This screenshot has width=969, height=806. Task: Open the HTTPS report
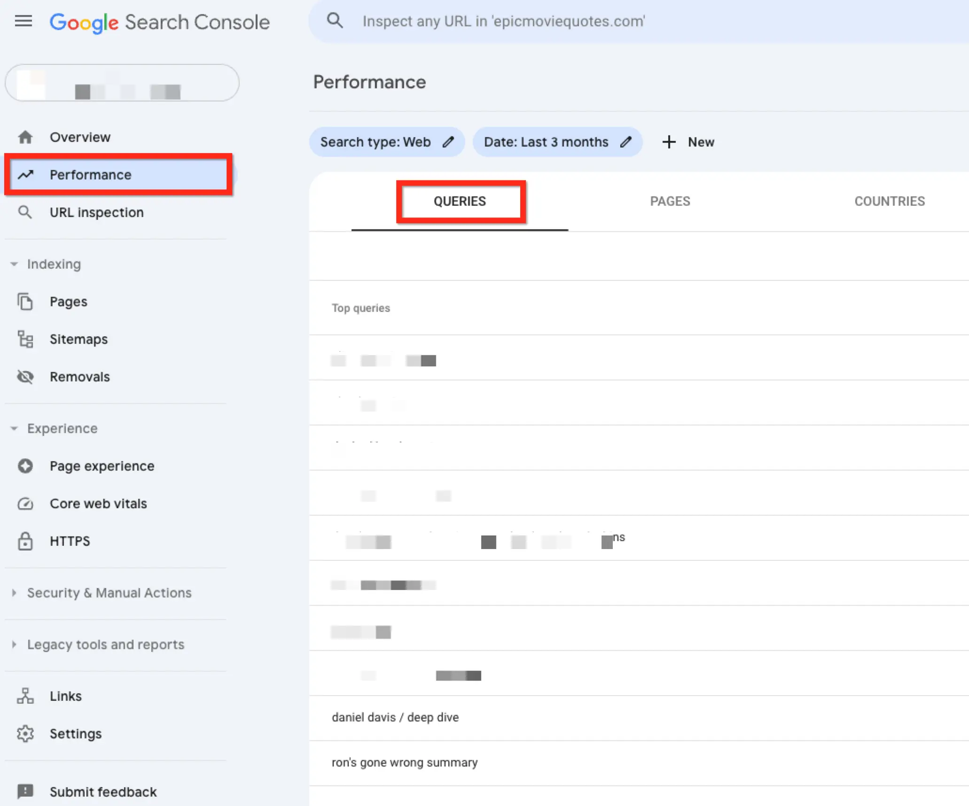coord(70,541)
